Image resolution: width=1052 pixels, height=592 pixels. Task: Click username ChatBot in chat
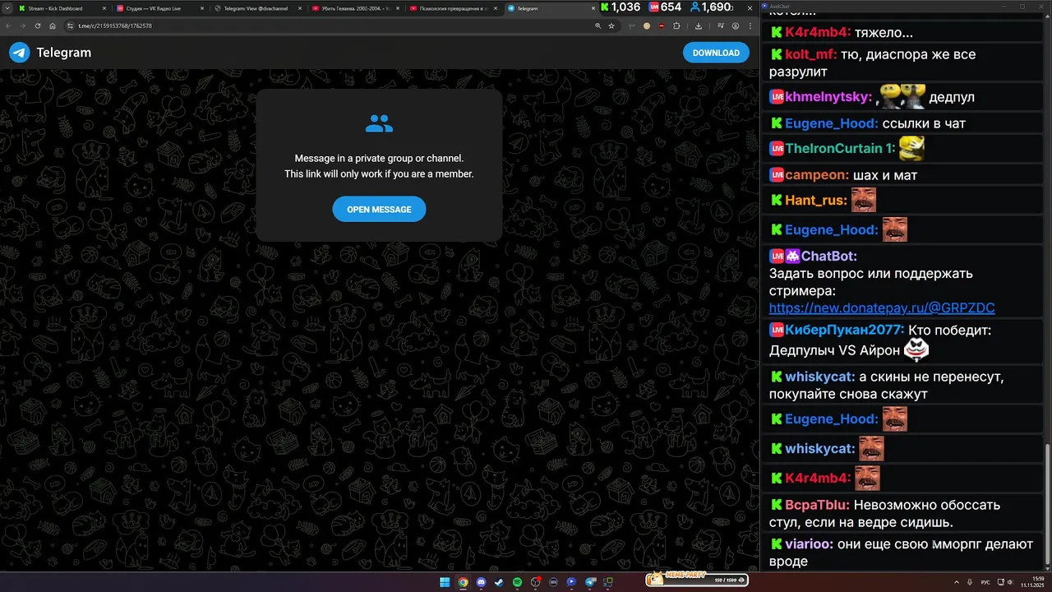[829, 257]
